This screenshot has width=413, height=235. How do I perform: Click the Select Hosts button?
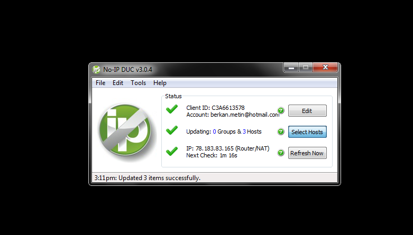click(x=307, y=132)
